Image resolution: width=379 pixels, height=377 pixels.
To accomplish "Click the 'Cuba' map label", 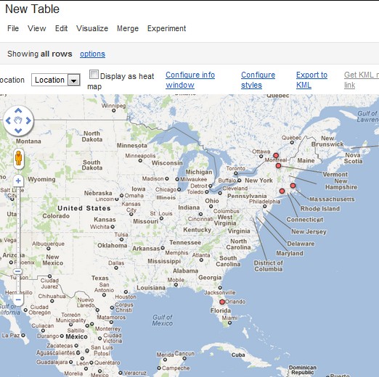I will pos(238,355).
